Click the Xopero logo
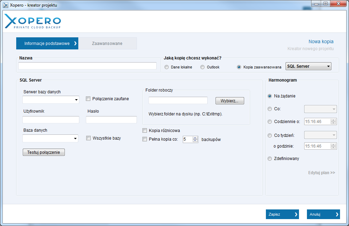 (x=32, y=21)
